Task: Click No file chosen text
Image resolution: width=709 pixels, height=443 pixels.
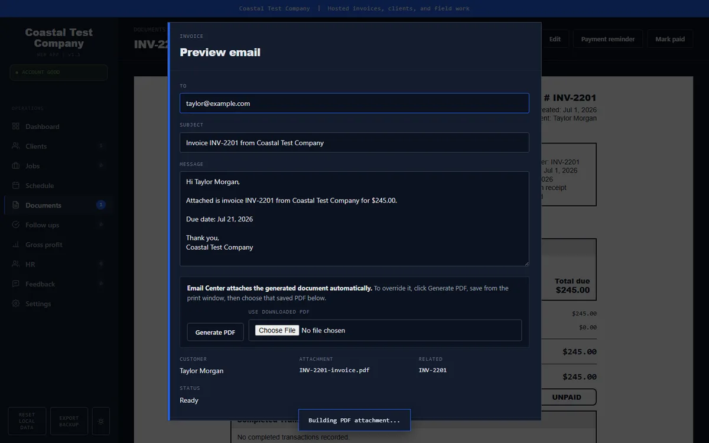Action: click(x=323, y=330)
